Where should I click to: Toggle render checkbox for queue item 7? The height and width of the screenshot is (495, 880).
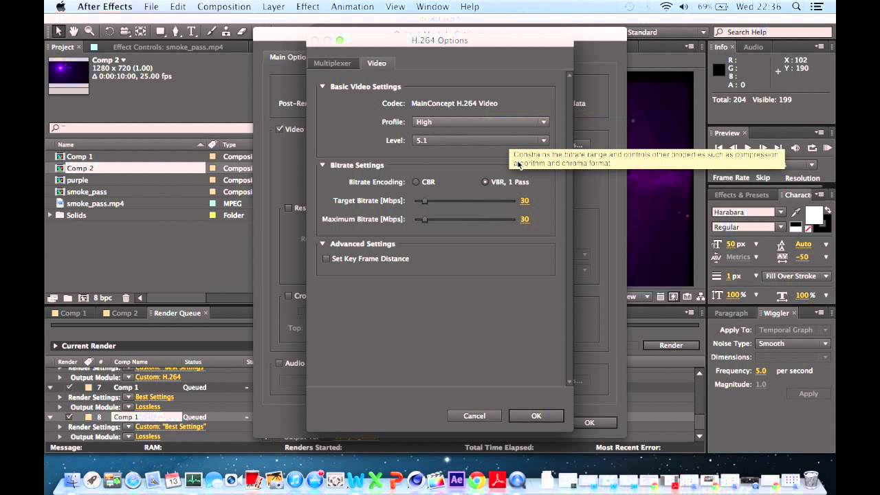click(x=69, y=387)
